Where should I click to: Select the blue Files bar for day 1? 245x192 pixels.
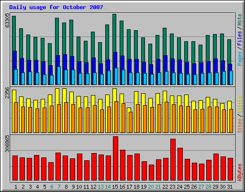tap(15, 60)
